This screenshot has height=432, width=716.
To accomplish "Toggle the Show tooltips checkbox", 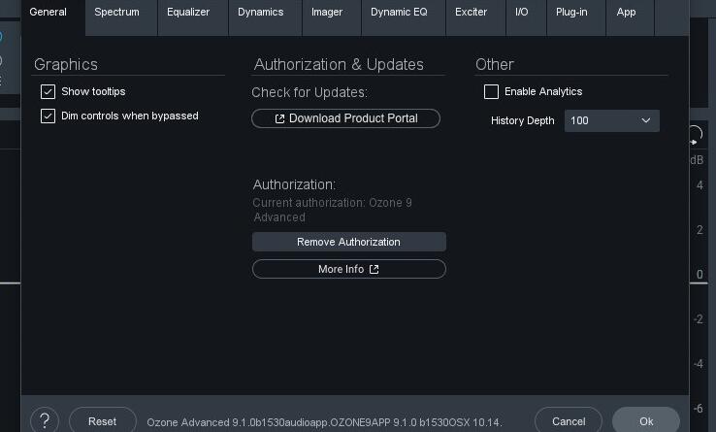I will coord(48,92).
